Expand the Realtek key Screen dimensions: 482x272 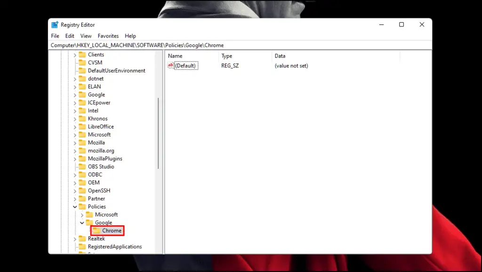(75, 239)
